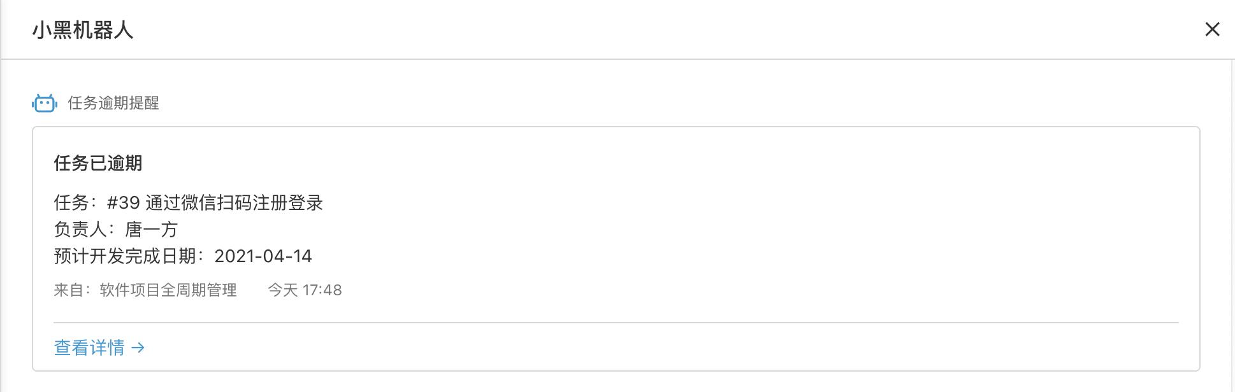
Task: Click the divider line above 查看详情
Action: click(x=616, y=323)
